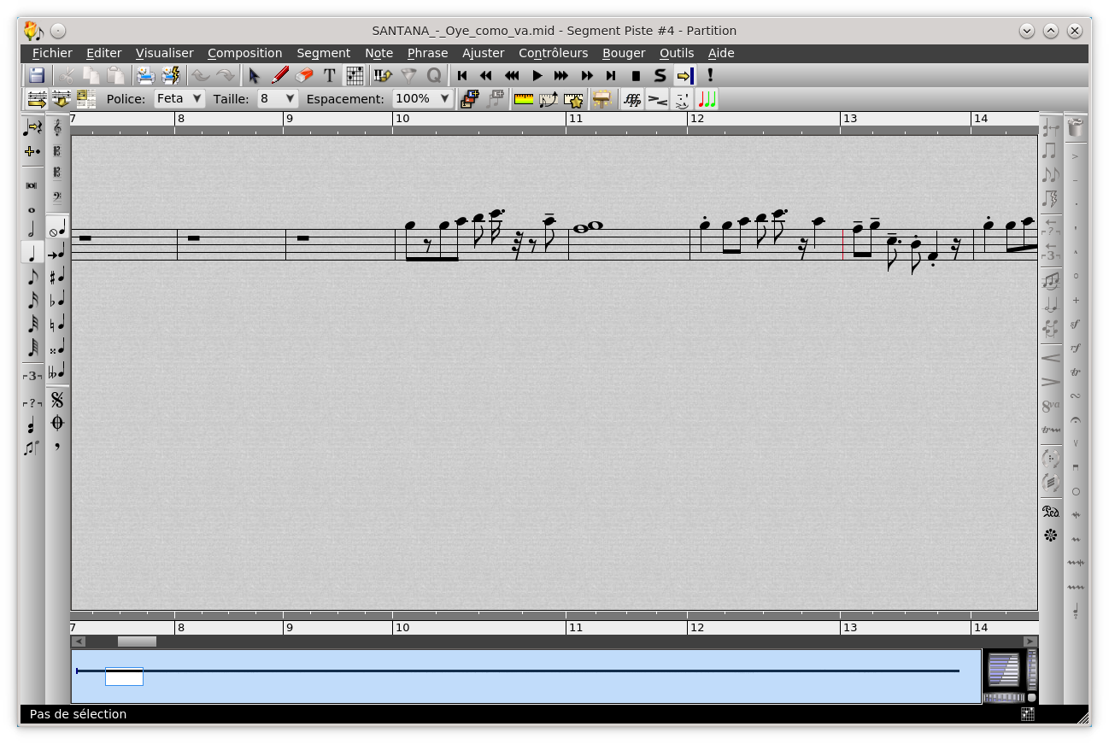
Task: Toggle the flat accidental
Action: click(57, 301)
